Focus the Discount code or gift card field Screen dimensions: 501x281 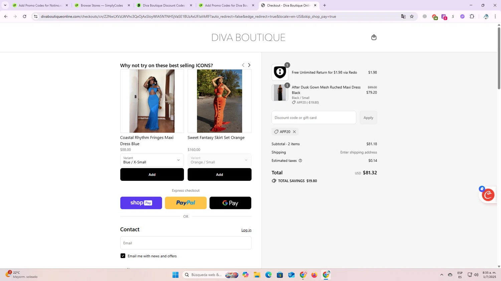[x=314, y=118]
